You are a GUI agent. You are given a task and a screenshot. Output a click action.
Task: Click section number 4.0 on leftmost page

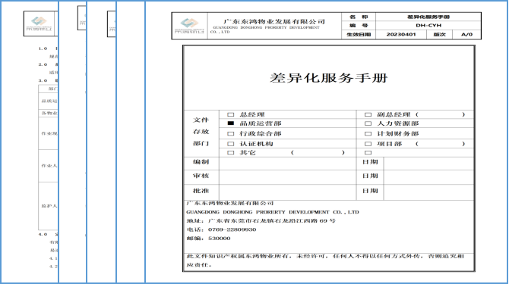[x=43, y=234]
